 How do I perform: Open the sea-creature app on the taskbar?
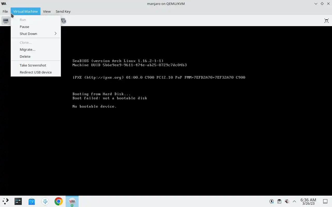(45, 201)
